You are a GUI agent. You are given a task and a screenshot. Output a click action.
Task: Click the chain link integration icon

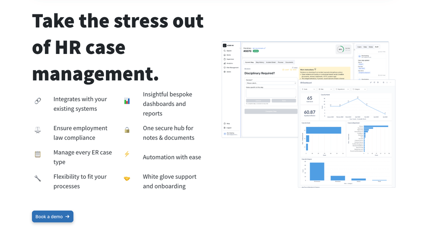click(x=38, y=101)
